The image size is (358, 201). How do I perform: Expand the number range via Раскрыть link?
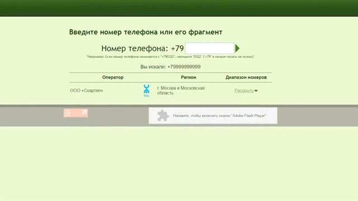click(244, 90)
